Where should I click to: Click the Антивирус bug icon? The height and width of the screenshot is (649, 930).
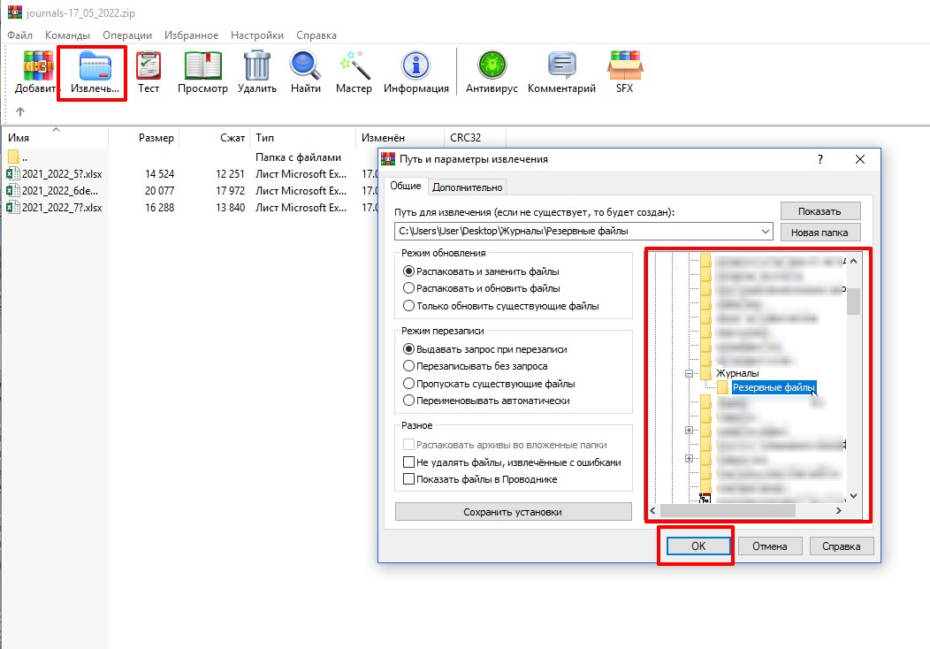tap(492, 65)
